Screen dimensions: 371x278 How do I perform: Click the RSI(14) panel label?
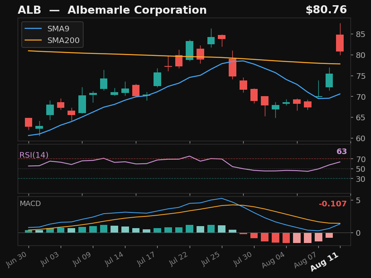(34, 155)
